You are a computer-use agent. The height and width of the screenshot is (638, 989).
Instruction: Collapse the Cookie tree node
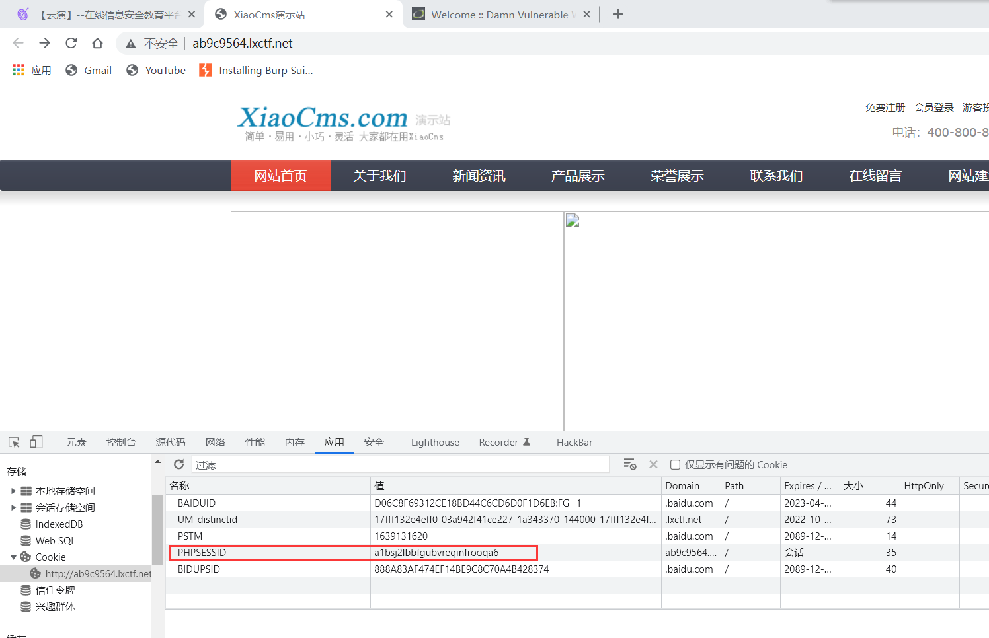[x=13, y=557]
